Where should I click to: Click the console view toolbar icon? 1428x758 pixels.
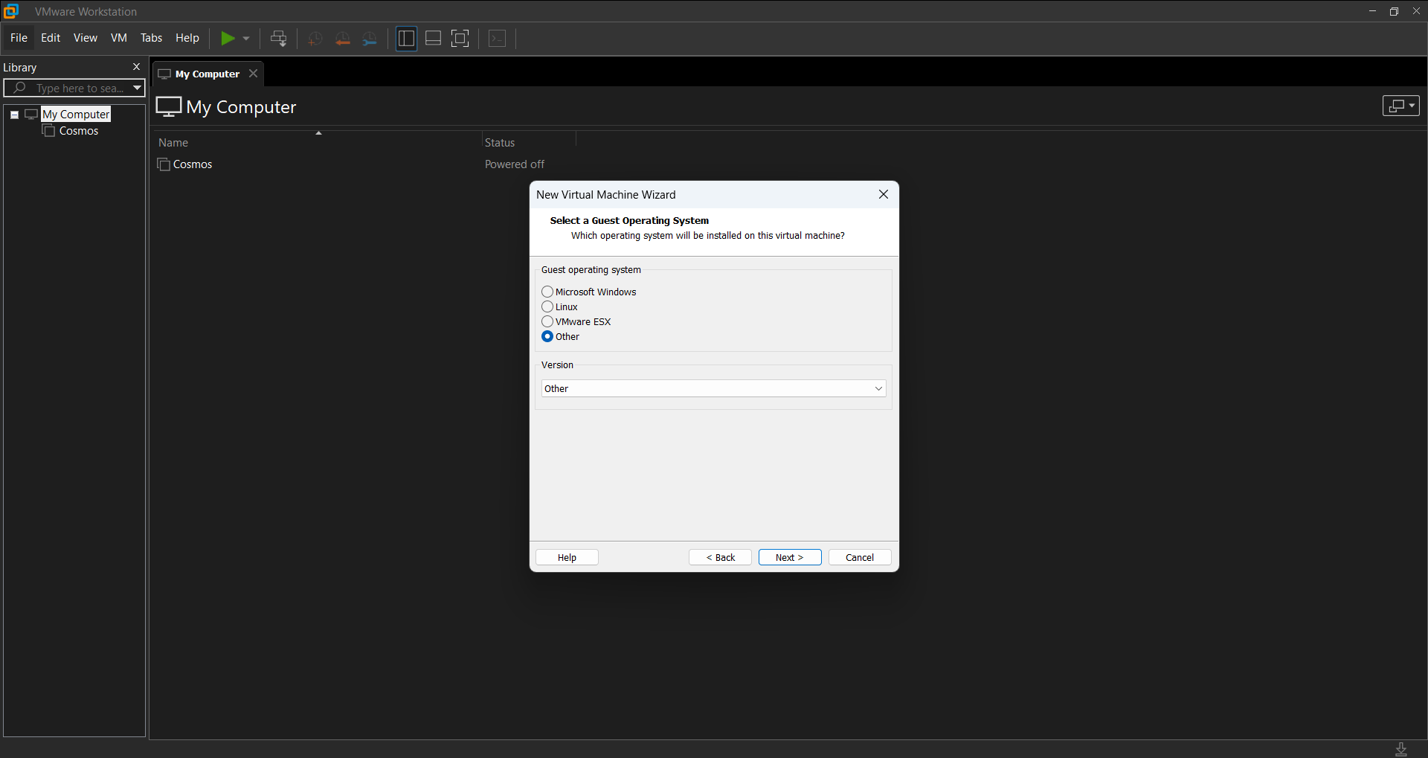(498, 39)
